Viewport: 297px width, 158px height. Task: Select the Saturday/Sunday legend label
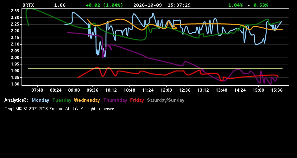coord(166,100)
